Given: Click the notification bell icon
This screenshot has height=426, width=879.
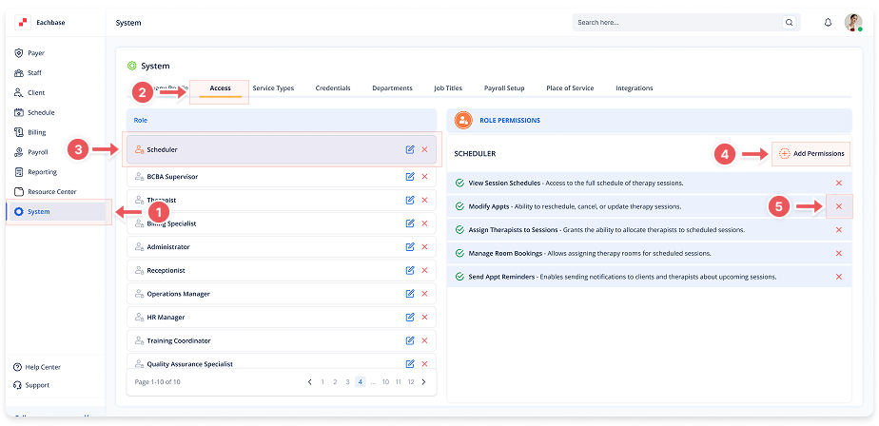Looking at the screenshot, I should pyautogui.click(x=828, y=22).
